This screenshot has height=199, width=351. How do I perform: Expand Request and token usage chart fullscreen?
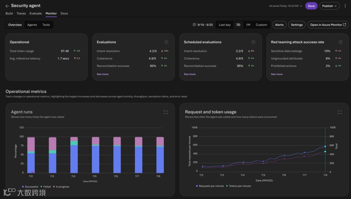(x=340, y=112)
